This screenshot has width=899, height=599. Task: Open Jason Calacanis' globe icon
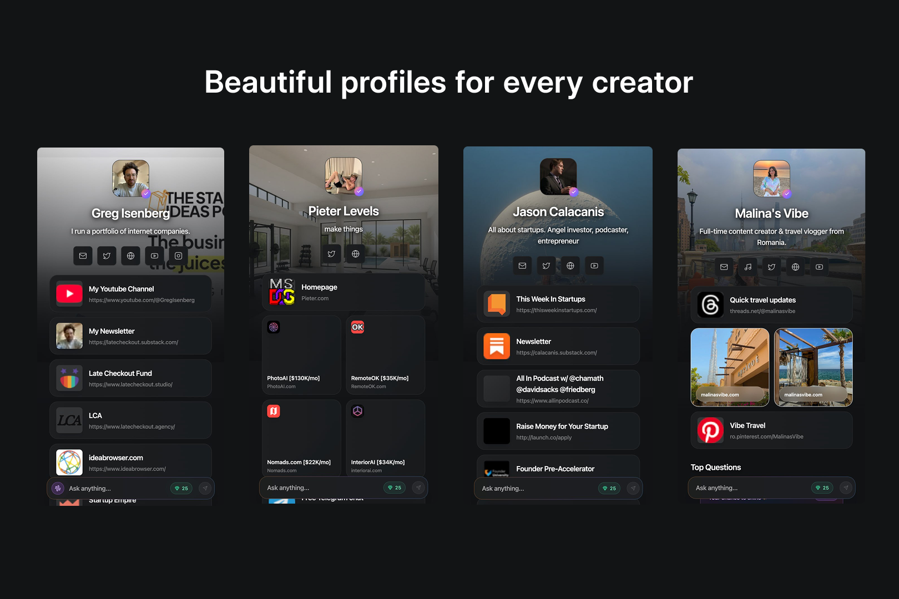coord(570,266)
